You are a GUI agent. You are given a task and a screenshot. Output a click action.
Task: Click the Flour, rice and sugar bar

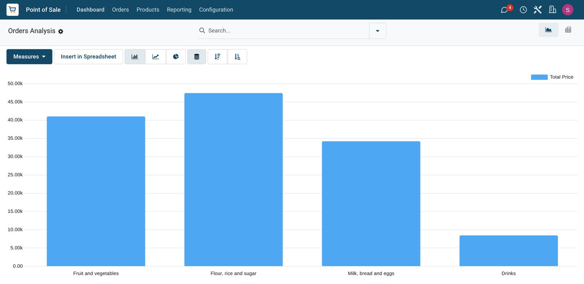click(234, 179)
